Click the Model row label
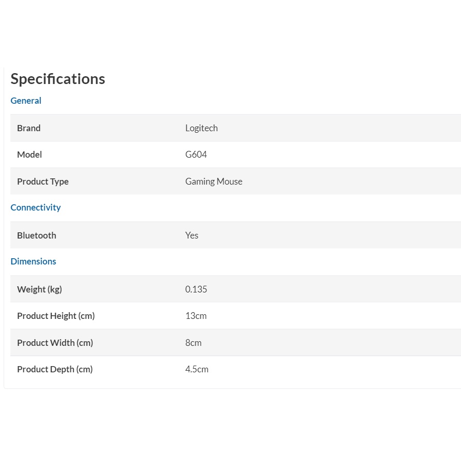This screenshot has width=461, height=461. click(30, 155)
